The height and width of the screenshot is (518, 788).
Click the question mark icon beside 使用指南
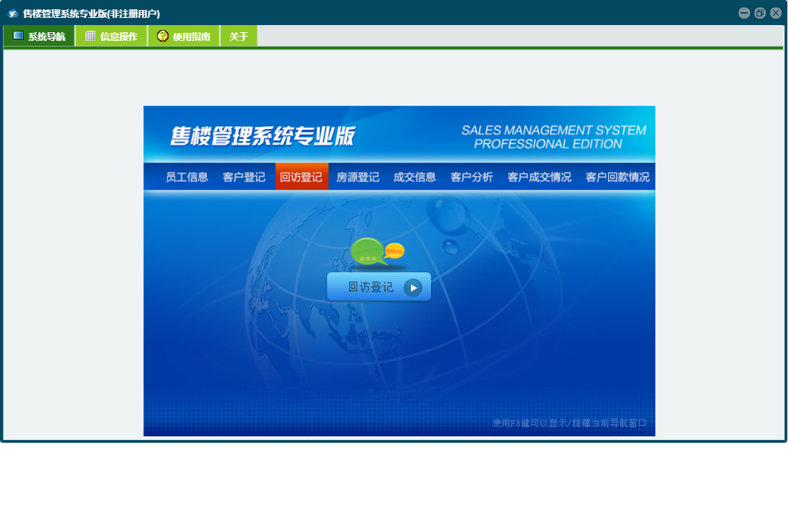(163, 36)
